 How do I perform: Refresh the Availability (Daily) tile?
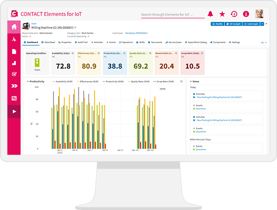coord(72,53)
